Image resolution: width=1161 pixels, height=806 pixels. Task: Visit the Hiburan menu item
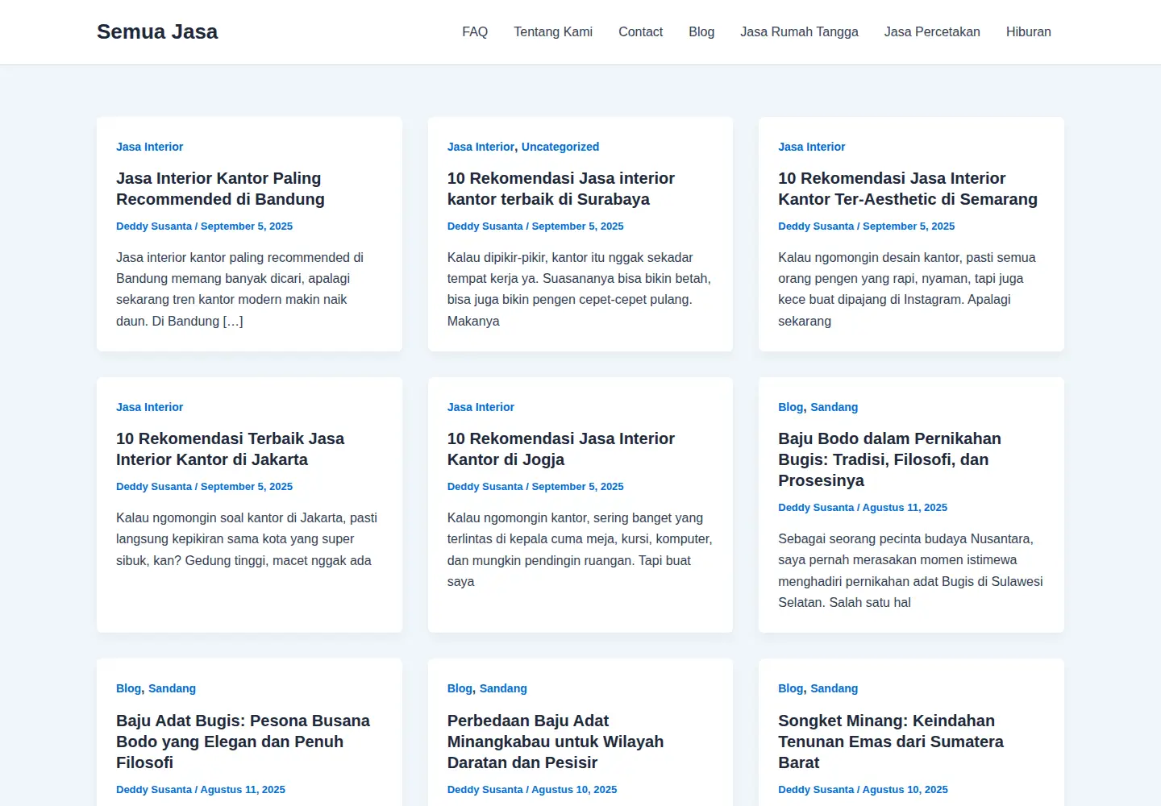tap(1029, 31)
